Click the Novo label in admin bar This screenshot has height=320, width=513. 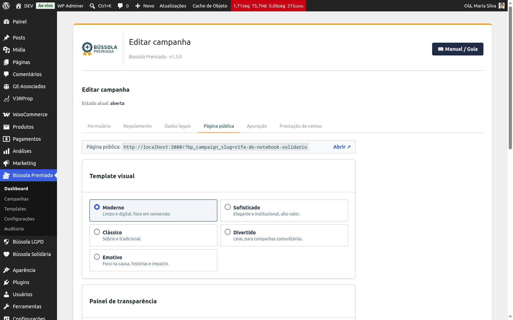pyautogui.click(x=149, y=6)
